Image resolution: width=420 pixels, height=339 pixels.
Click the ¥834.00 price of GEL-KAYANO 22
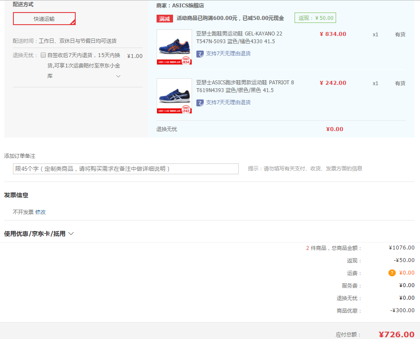333,34
